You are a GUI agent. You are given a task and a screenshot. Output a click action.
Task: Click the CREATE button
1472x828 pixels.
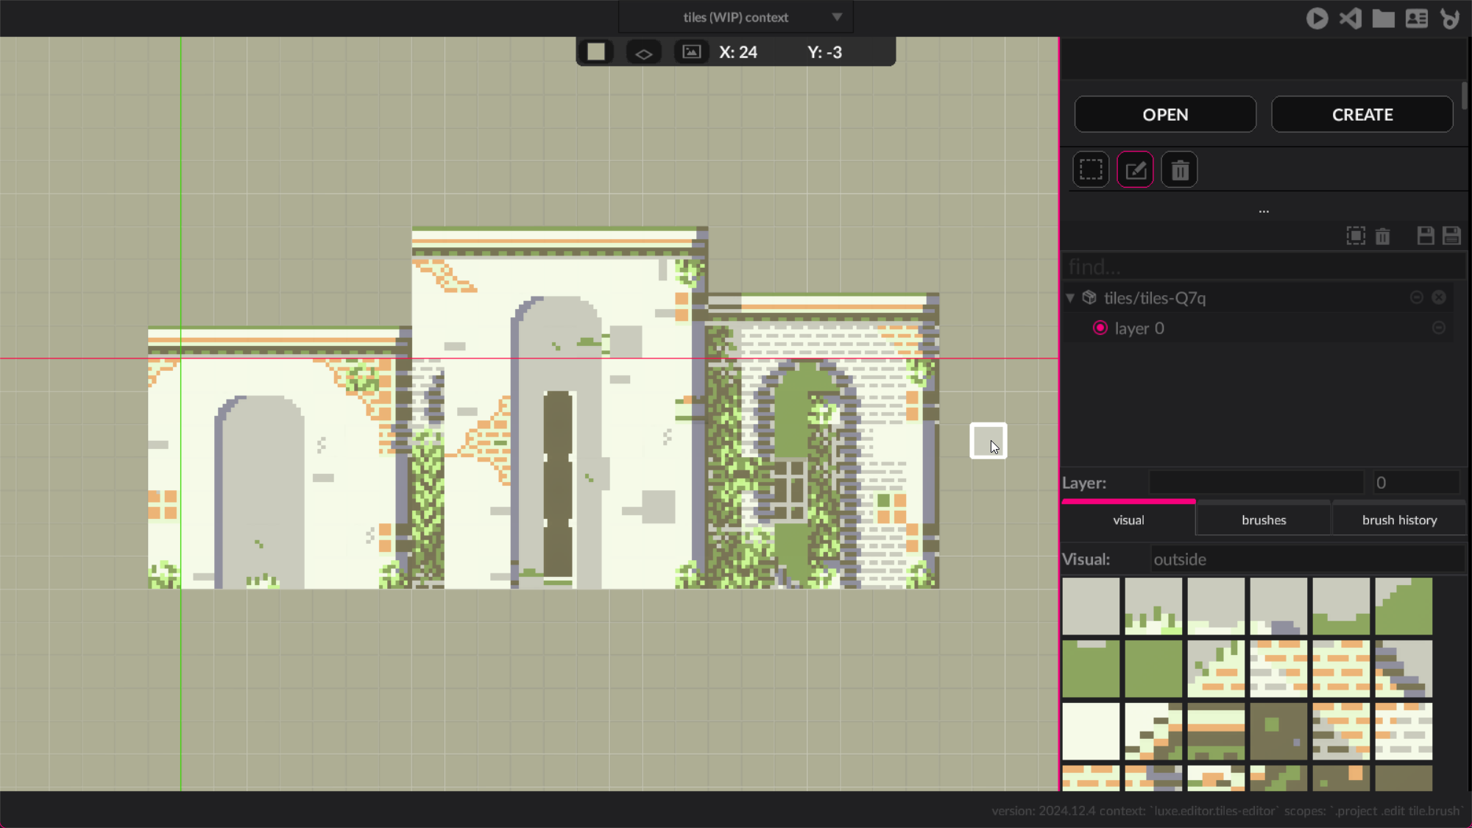pos(1362,115)
